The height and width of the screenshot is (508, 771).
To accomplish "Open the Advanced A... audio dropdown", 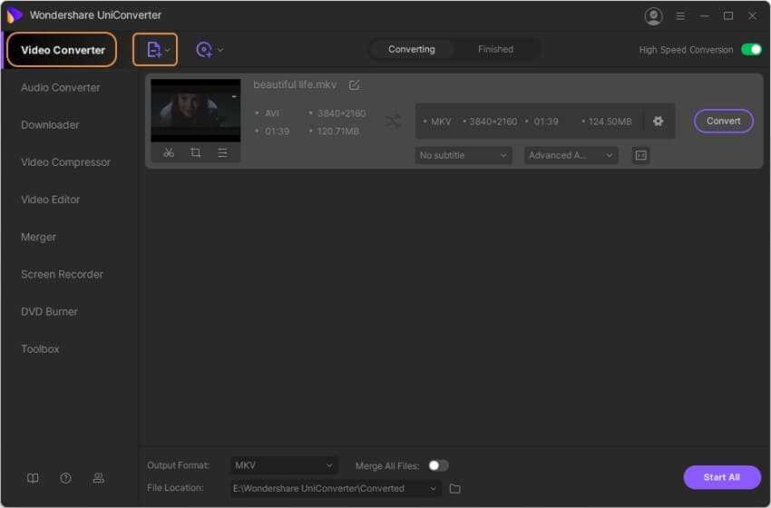I will [x=571, y=155].
